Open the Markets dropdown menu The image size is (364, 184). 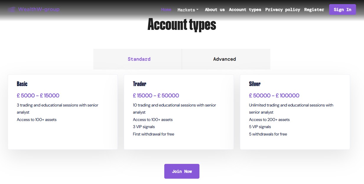pos(186,10)
